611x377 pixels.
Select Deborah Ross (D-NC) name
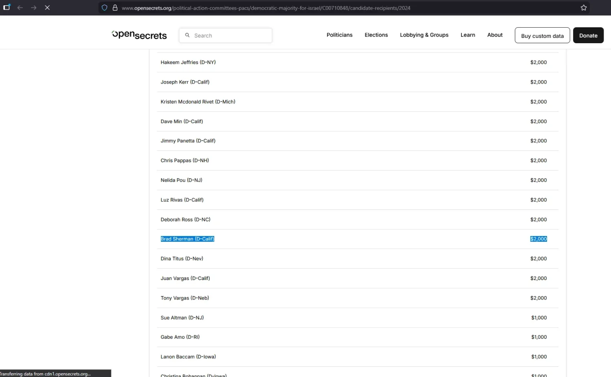tap(185, 219)
